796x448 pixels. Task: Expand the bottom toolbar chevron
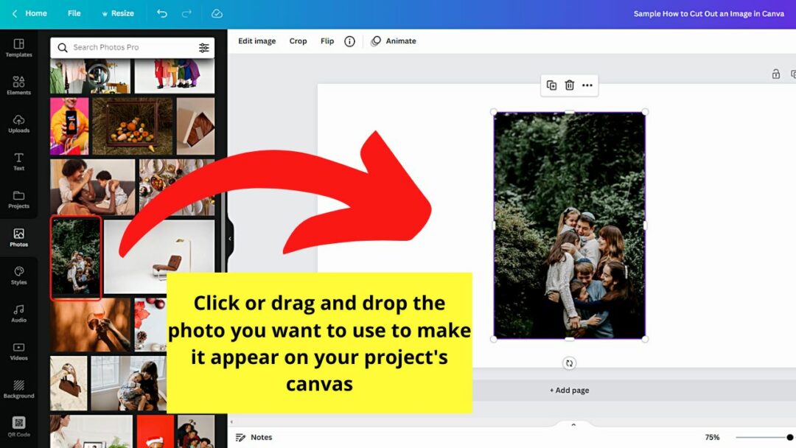(x=573, y=424)
